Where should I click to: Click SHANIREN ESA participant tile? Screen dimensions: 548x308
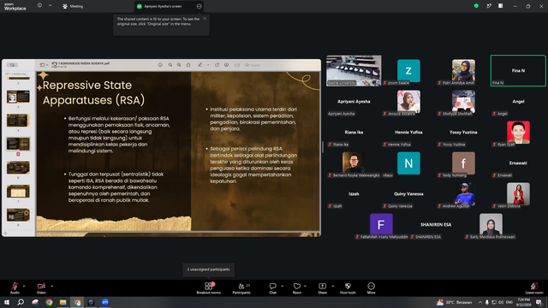(436, 225)
